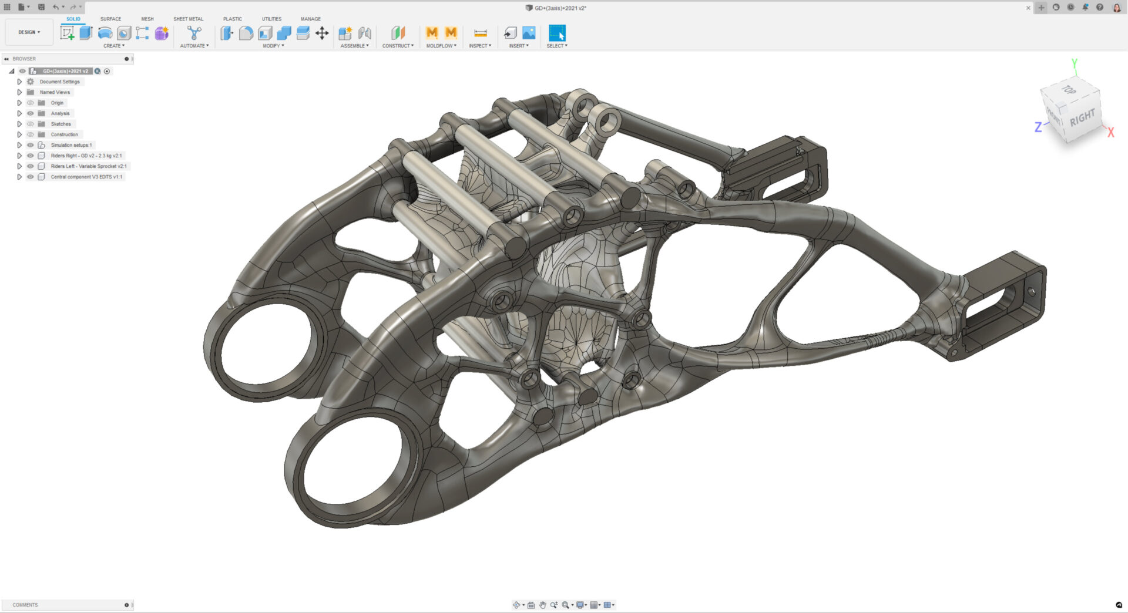Click the Pan tool in navigation bar
Screen dimensions: 1128x613
pos(542,605)
